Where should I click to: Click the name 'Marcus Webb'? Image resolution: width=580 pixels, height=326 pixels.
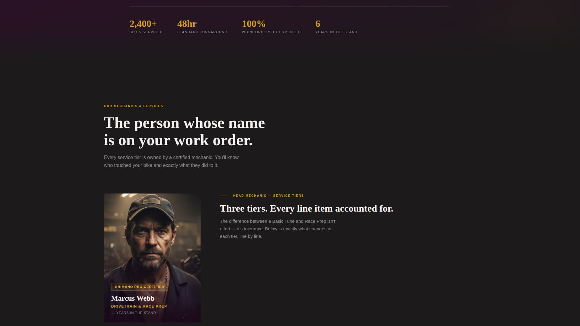[133, 298]
